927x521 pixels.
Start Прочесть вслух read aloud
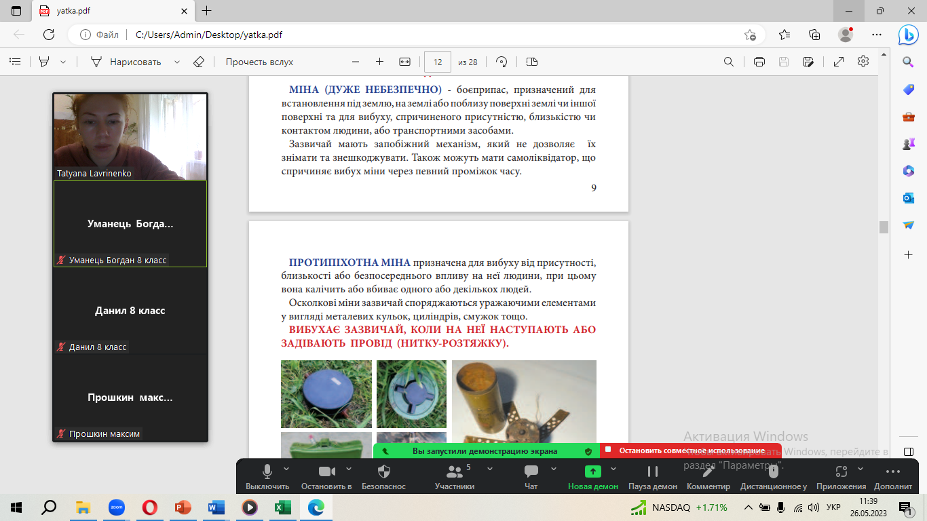pyautogui.click(x=259, y=62)
